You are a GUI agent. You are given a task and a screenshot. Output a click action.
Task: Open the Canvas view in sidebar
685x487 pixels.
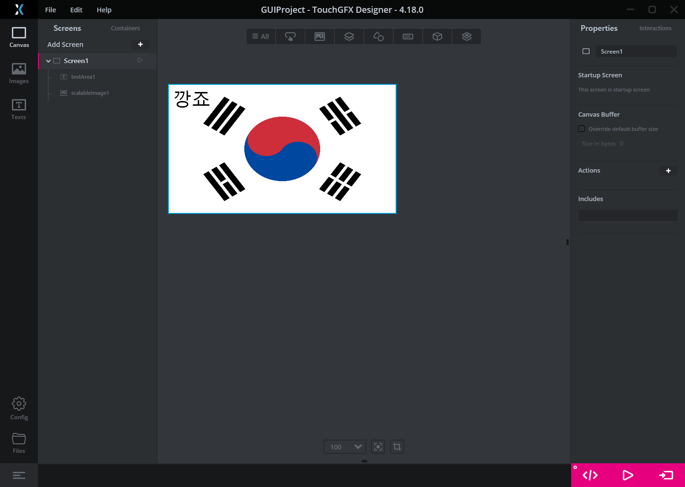(x=19, y=37)
